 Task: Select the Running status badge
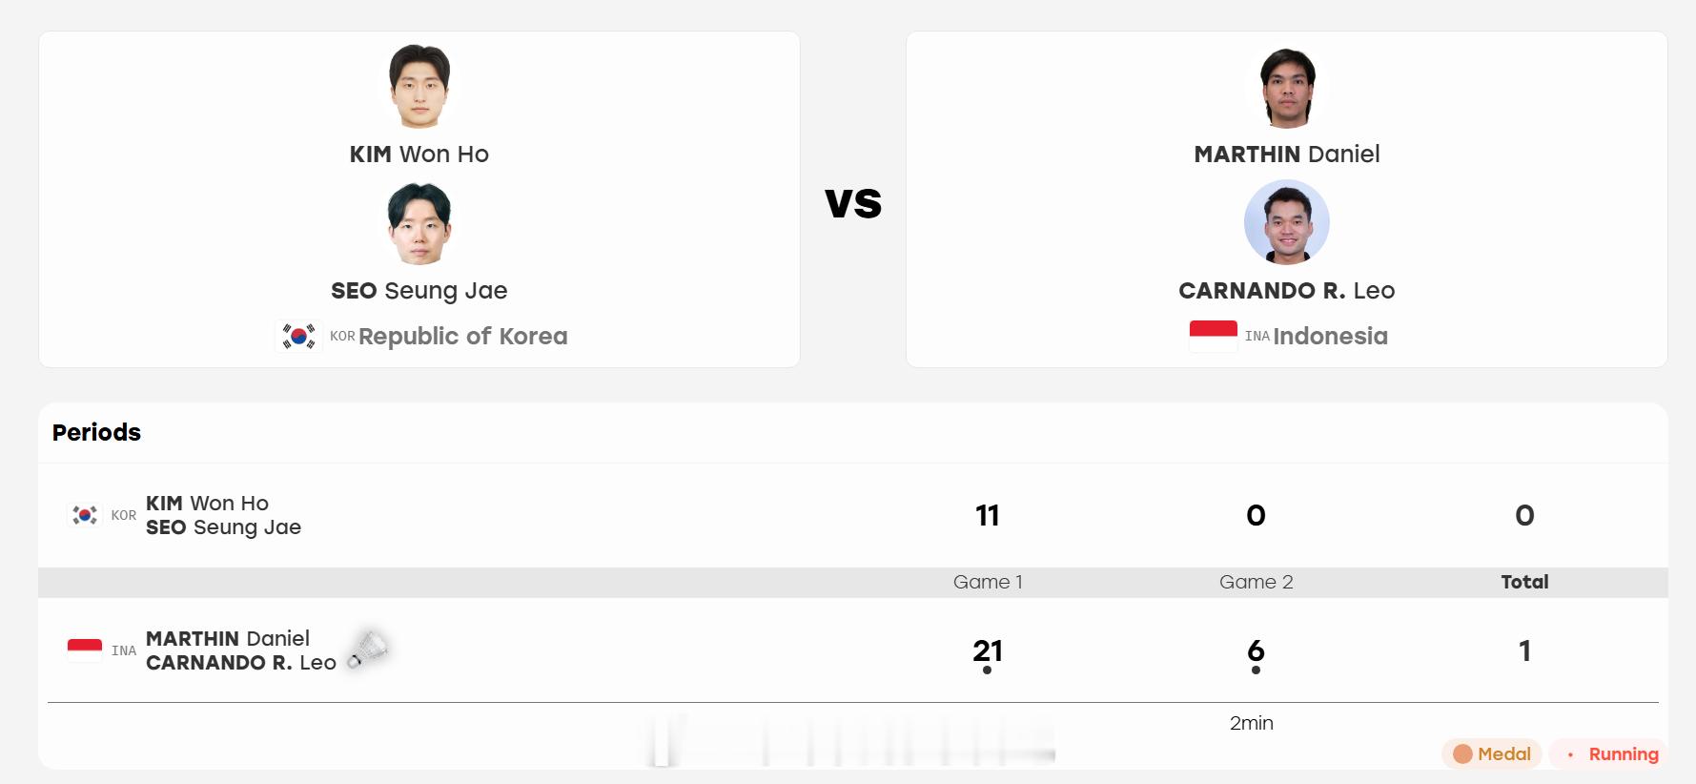pyautogui.click(x=1608, y=753)
